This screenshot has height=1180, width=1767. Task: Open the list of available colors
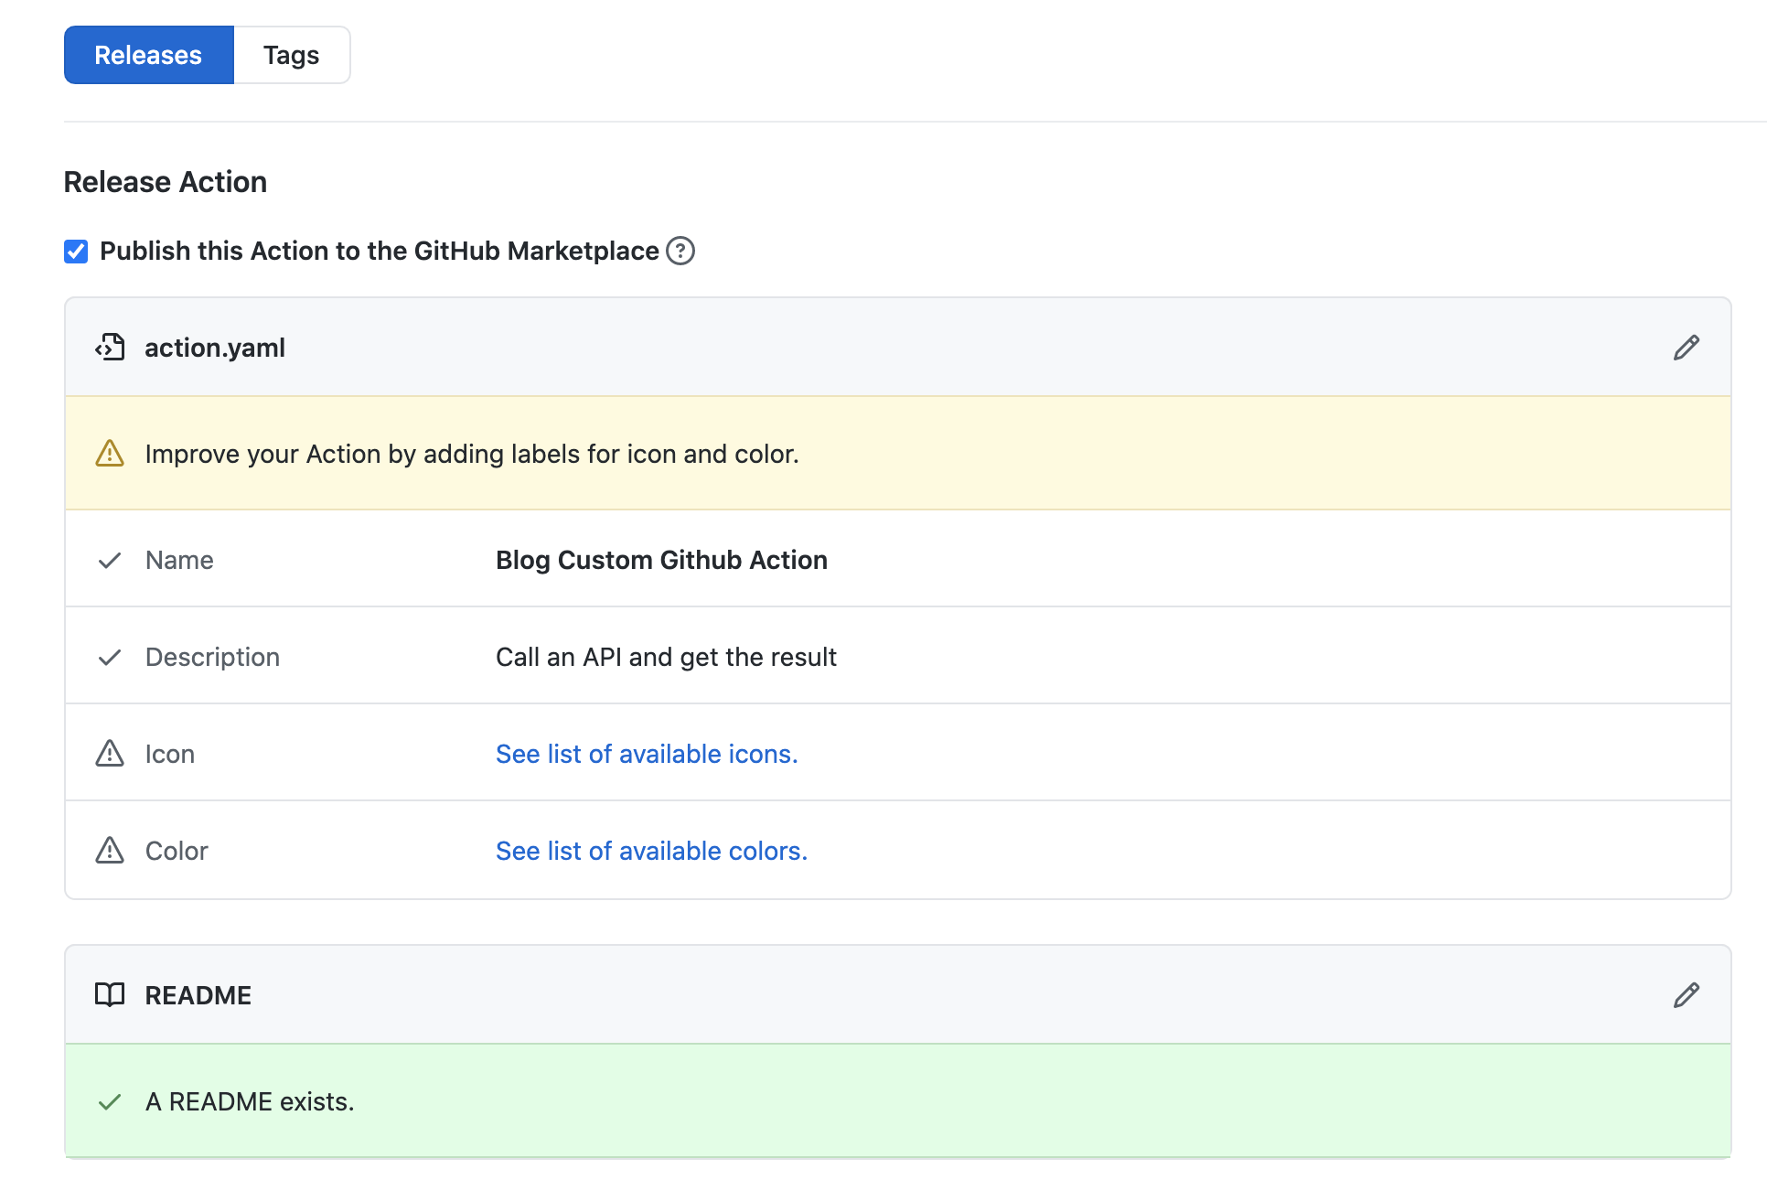coord(650,850)
